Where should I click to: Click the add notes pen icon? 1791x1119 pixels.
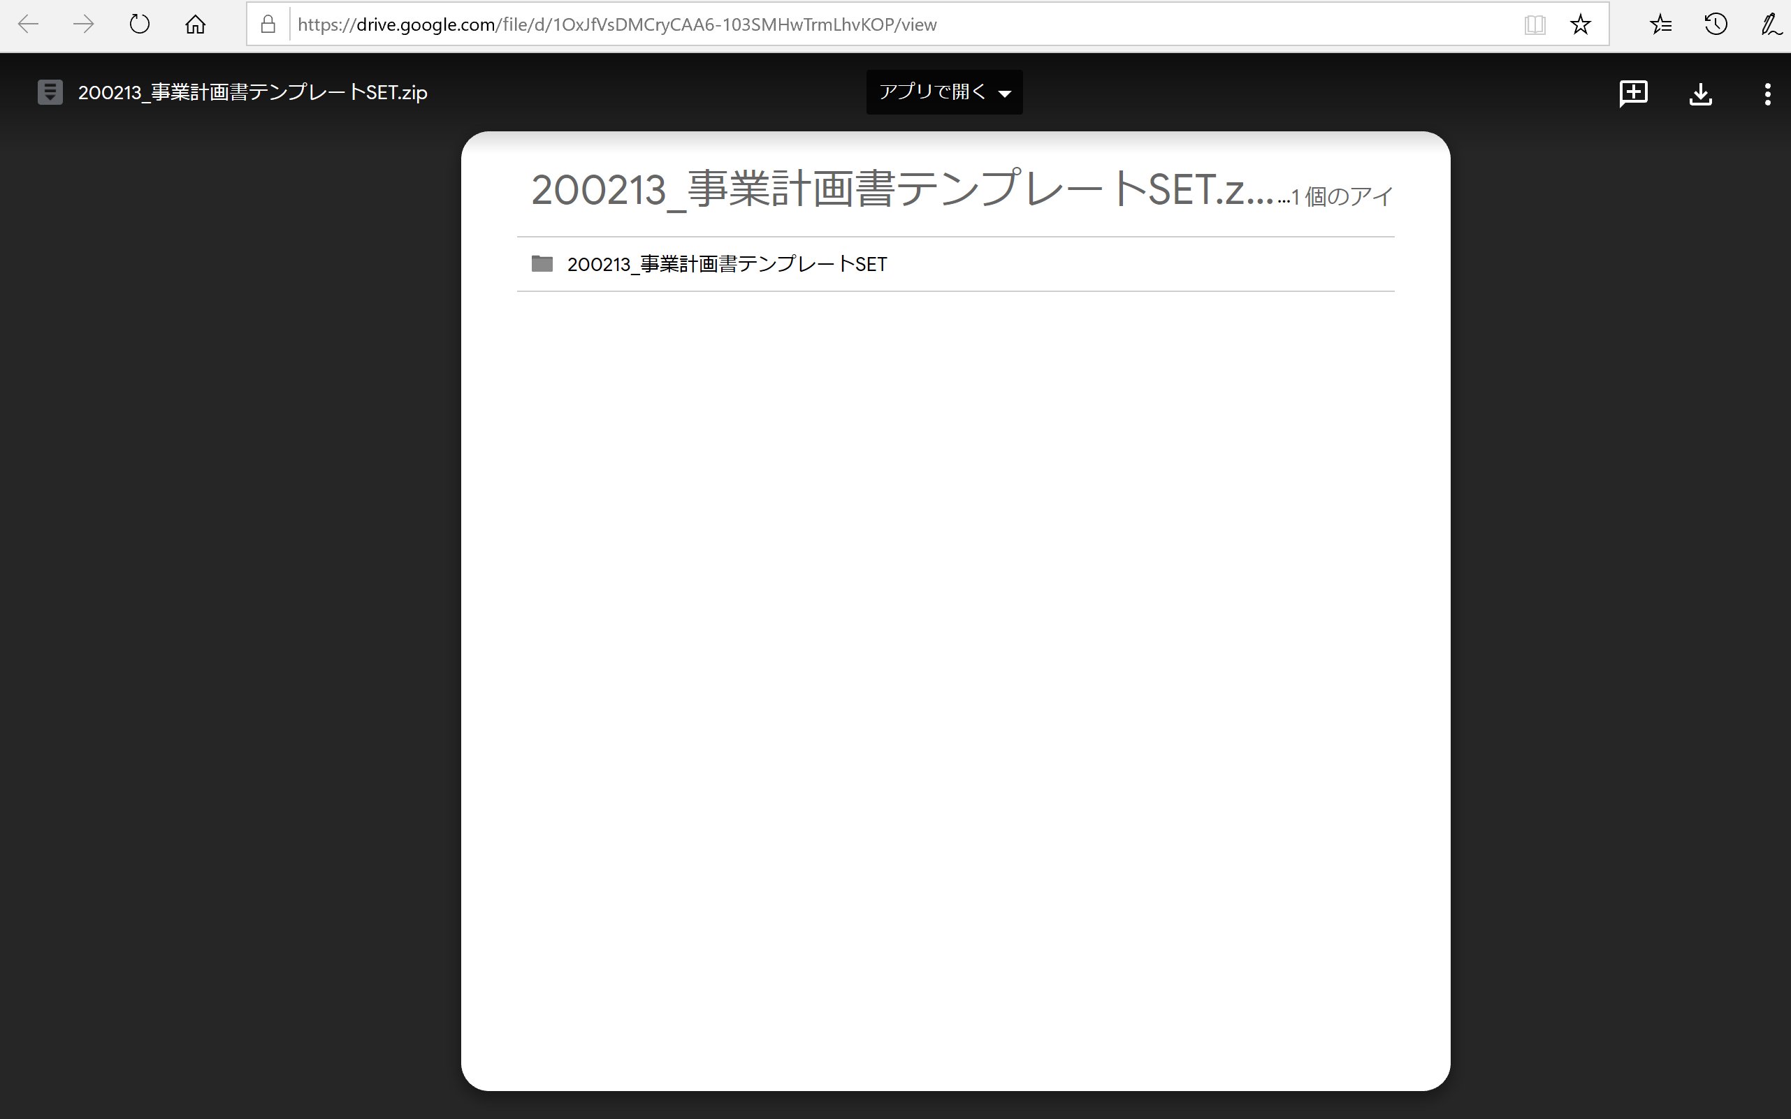[1771, 24]
